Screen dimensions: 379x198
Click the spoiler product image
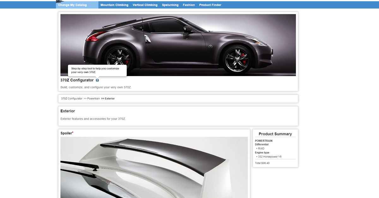[x=154, y=167]
